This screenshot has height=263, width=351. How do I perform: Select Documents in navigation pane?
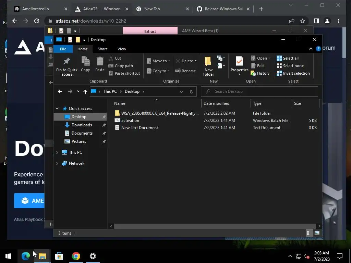80,133
